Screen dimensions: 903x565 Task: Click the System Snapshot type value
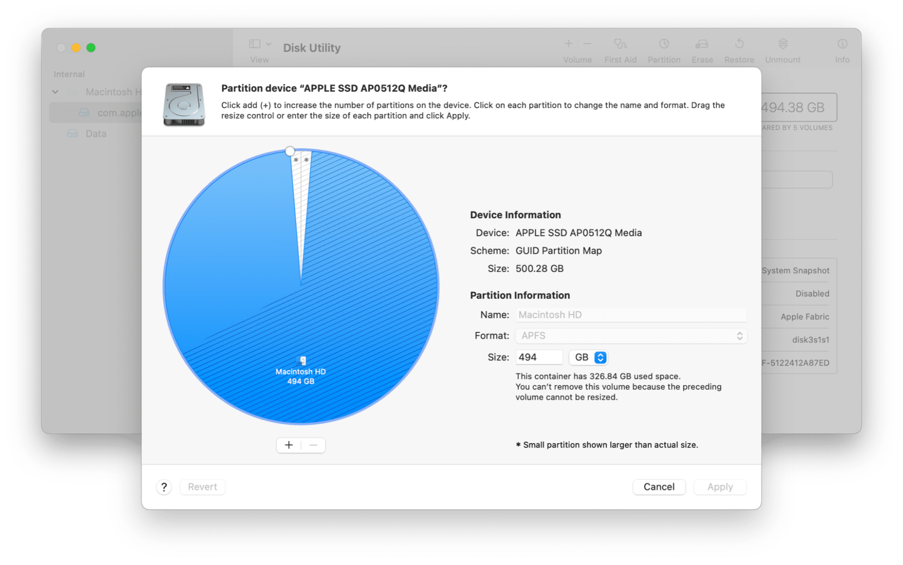point(795,271)
